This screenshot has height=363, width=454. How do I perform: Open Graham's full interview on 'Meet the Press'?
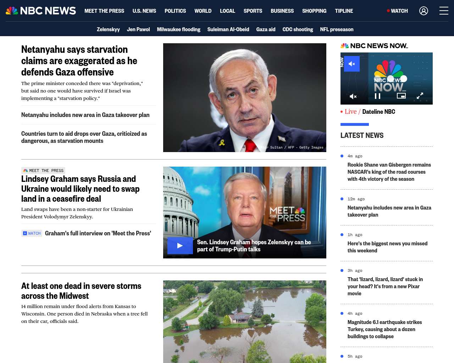[x=98, y=233]
